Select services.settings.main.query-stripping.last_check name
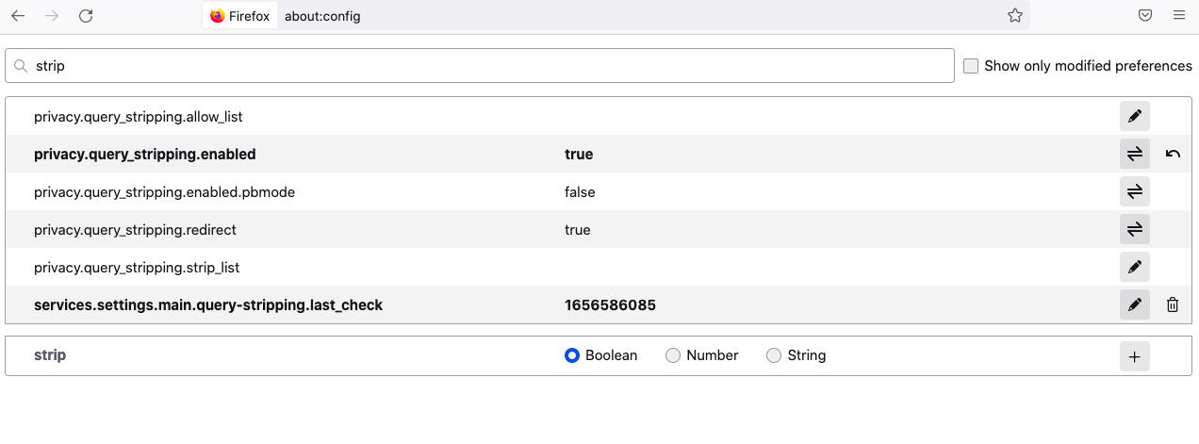 pos(208,305)
